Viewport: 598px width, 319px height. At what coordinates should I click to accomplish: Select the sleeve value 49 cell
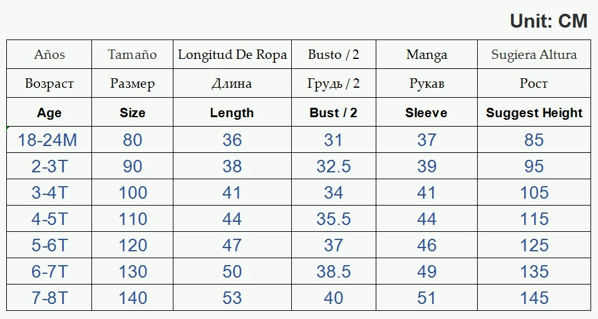click(x=426, y=271)
